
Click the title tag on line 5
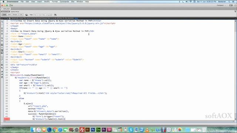(56, 21)
